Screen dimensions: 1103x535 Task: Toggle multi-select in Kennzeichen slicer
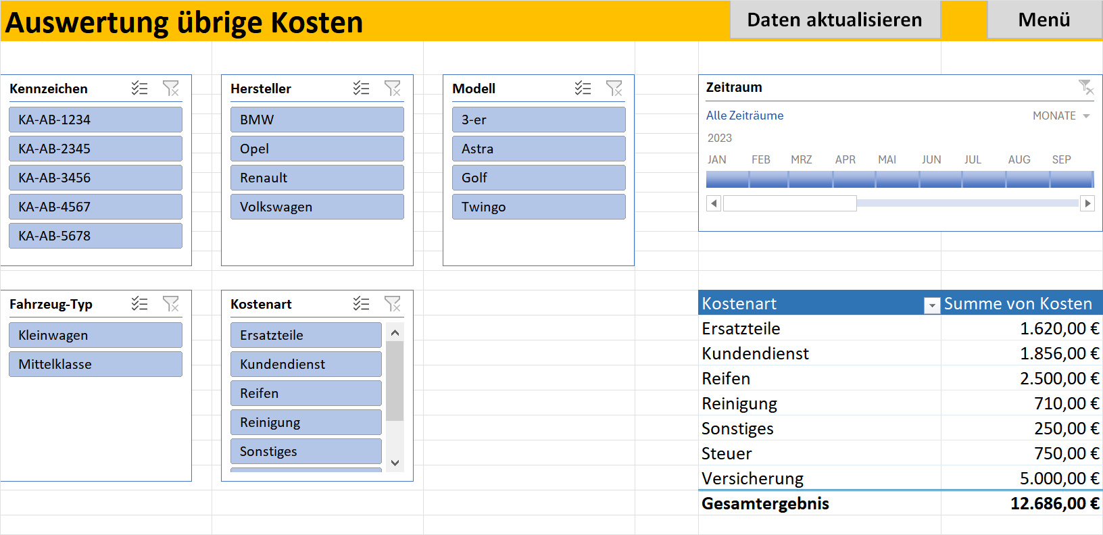tap(140, 88)
